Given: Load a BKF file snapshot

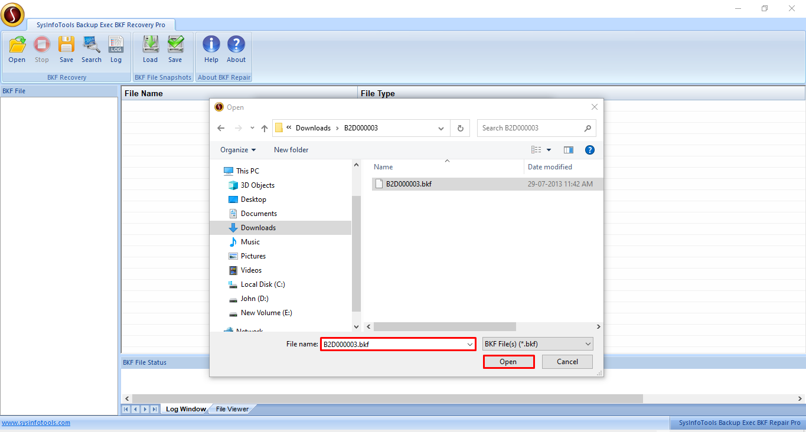Looking at the screenshot, I should (151, 50).
